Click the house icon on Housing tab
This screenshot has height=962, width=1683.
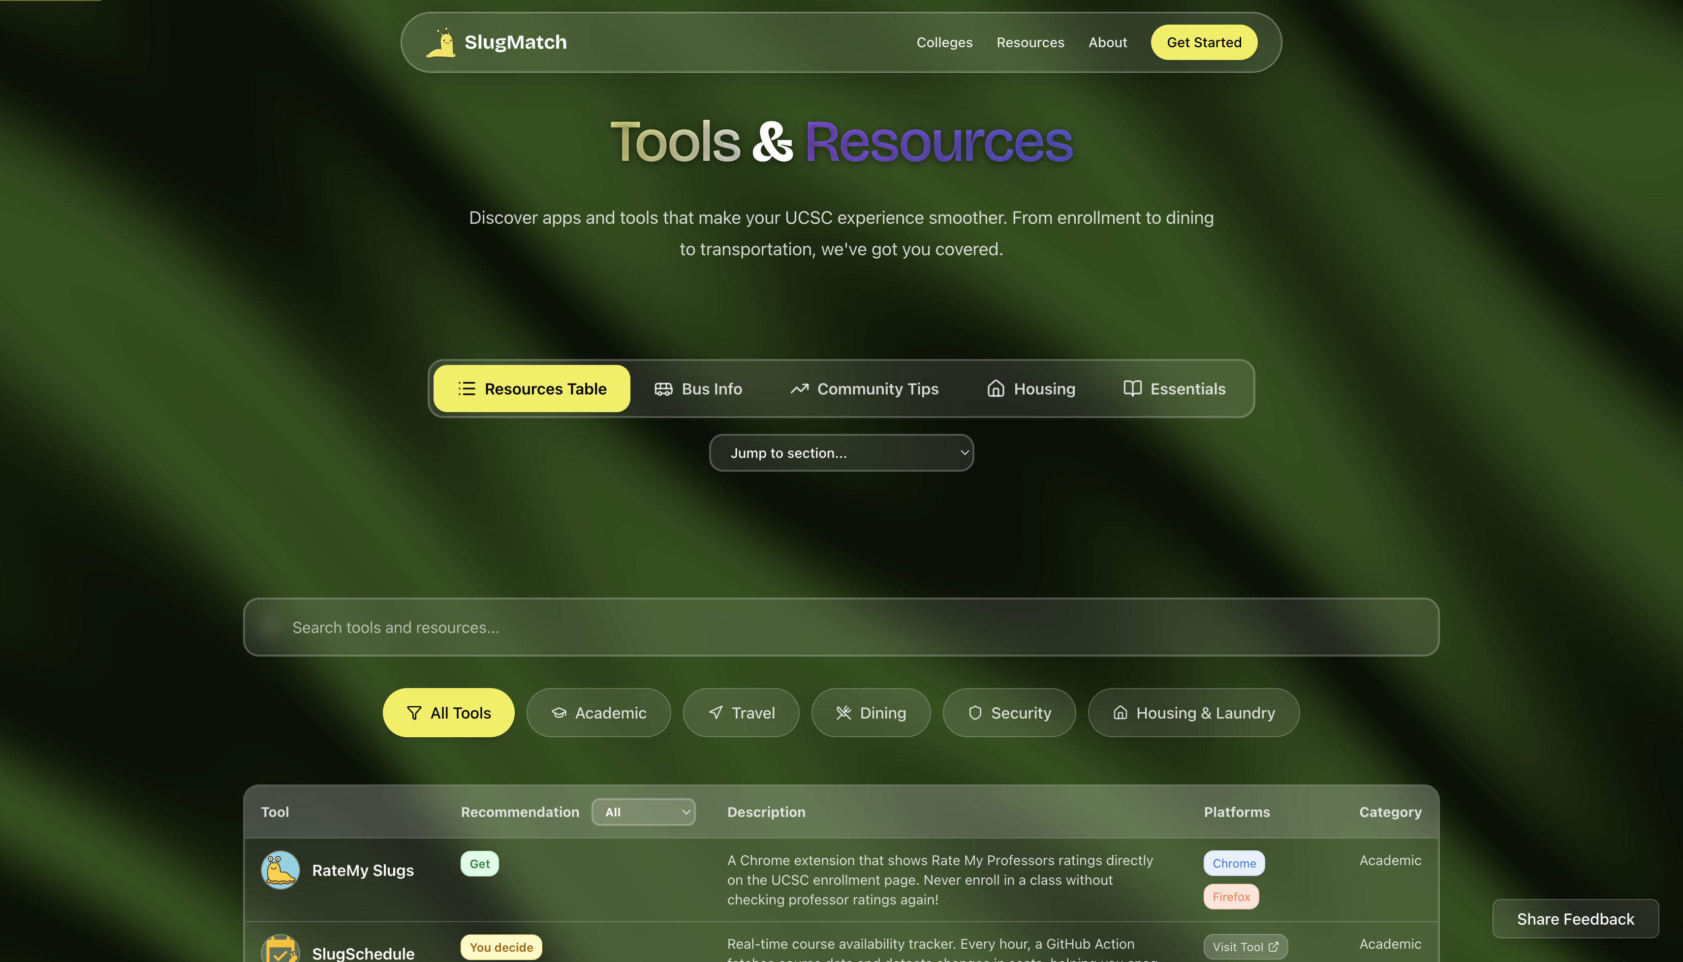[996, 389]
